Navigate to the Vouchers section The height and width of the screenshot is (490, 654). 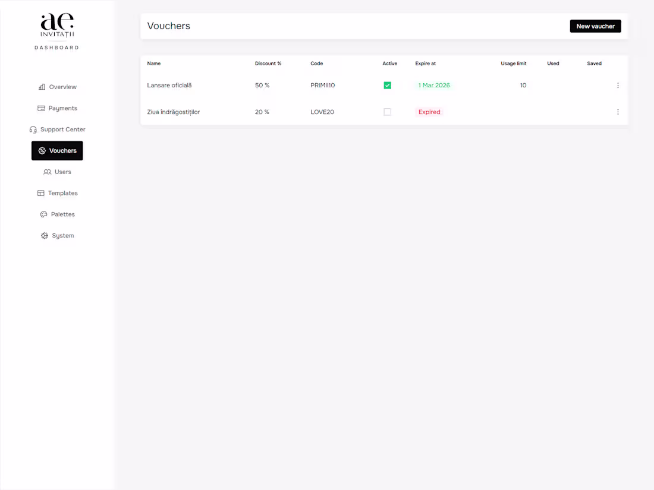(57, 150)
